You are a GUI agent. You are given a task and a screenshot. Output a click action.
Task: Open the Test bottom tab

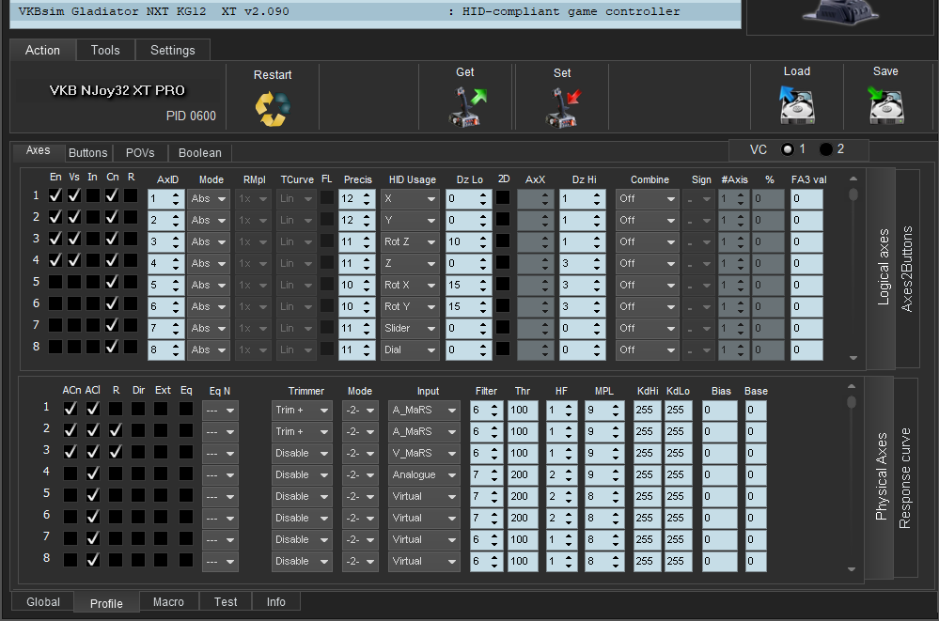pos(226,602)
